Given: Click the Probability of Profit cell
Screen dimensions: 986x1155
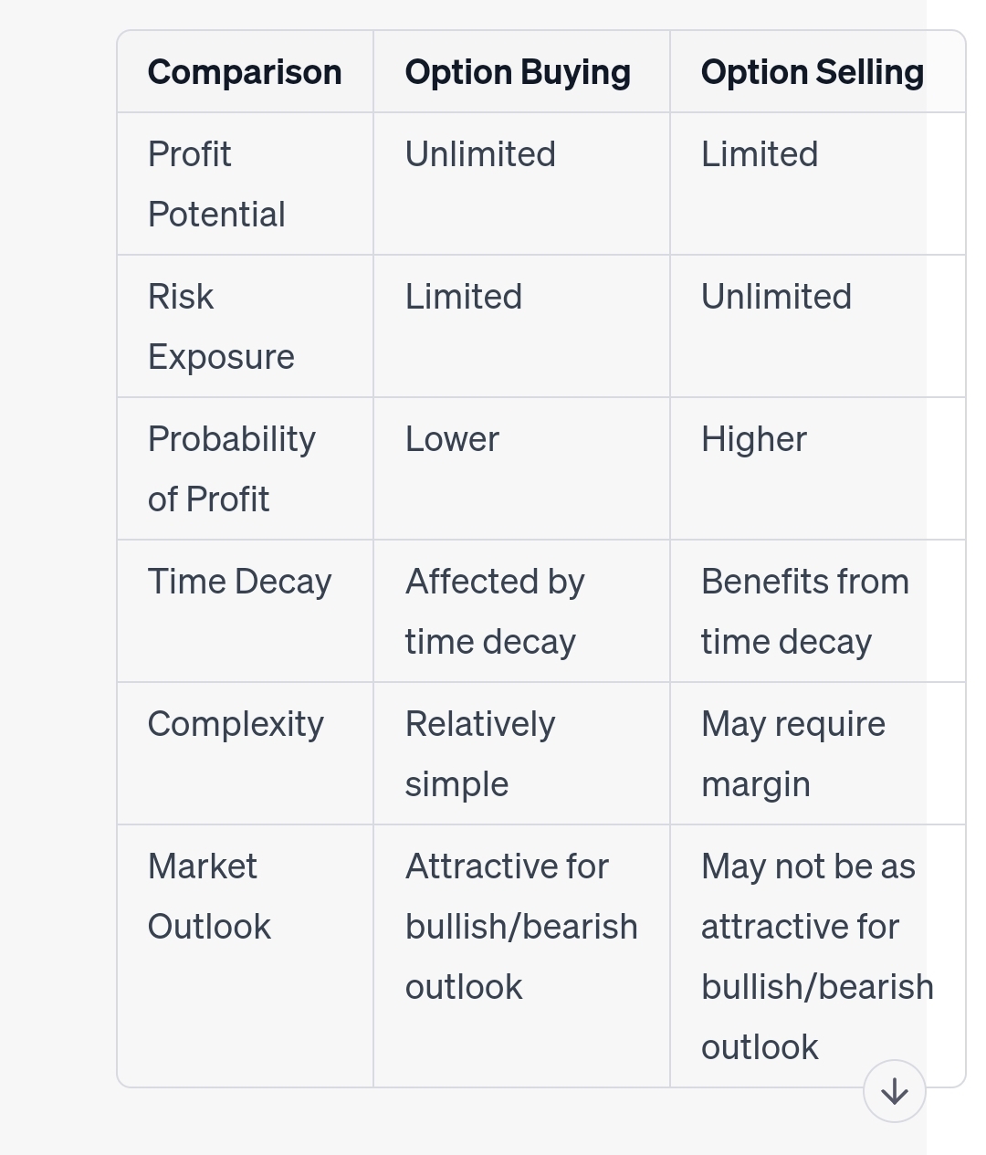Looking at the screenshot, I should 231,468.
